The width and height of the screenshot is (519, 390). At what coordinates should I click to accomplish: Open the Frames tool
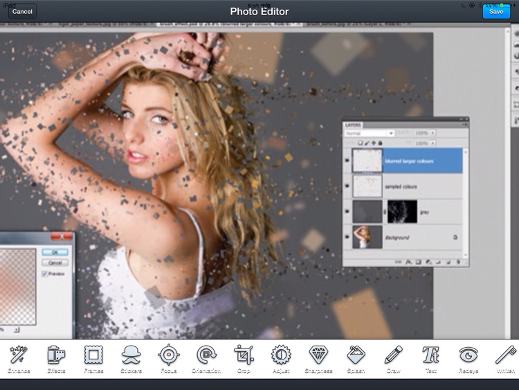93,360
